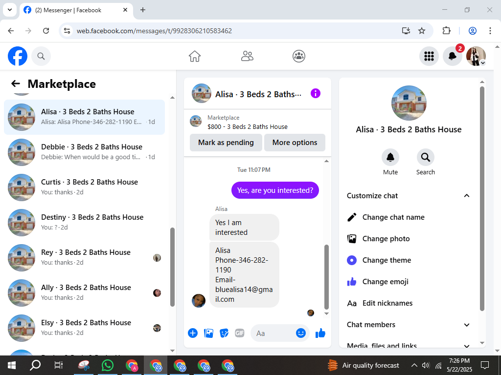Open the Debbie conversation
Viewport: 501px width, 375px height.
coord(84,152)
